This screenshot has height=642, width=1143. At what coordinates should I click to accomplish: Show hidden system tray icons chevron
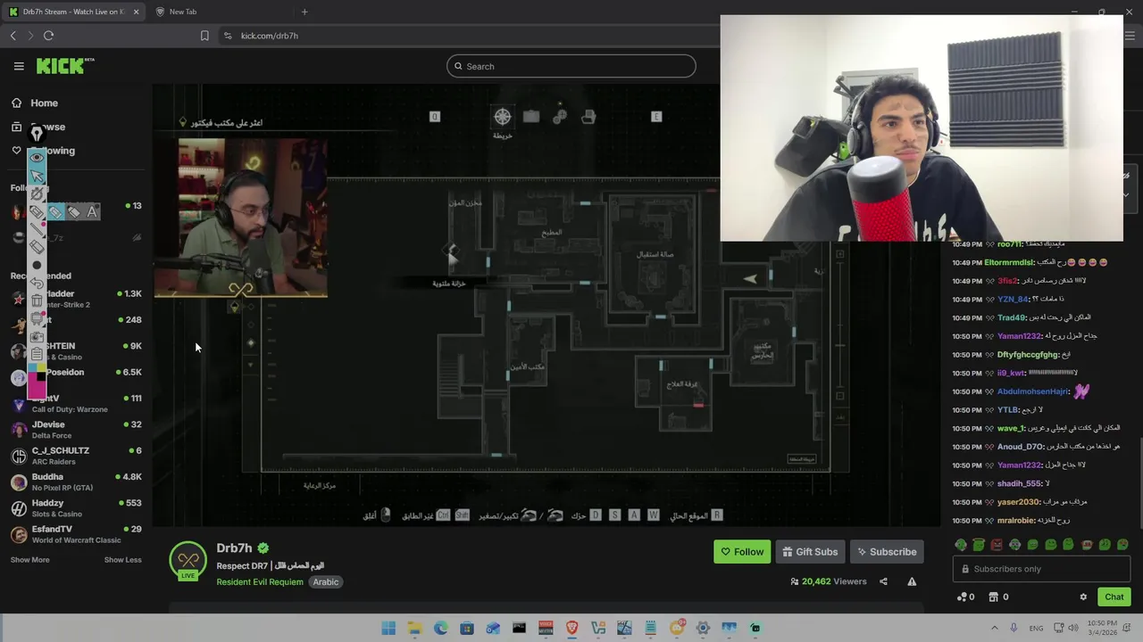[x=996, y=628]
